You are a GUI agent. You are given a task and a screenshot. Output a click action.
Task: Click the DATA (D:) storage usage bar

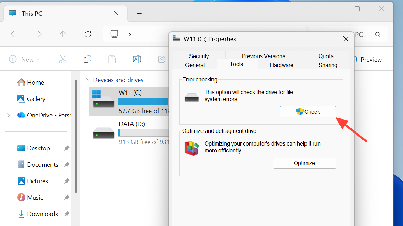[143, 133]
